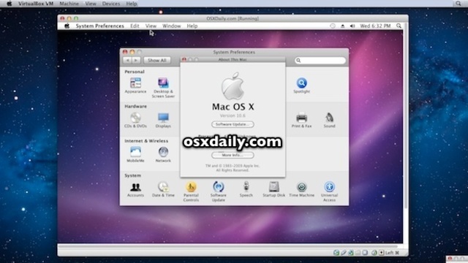Click the guest eject icon in menu bar

[342, 26]
